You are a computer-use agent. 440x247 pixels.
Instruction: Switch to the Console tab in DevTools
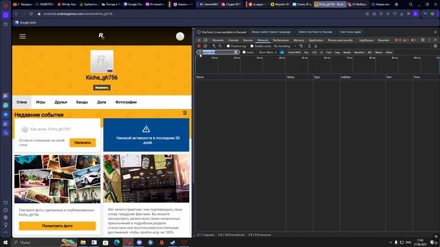(x=233, y=40)
